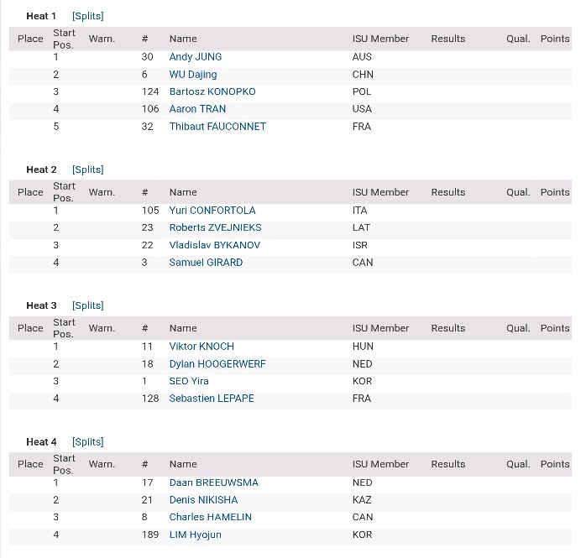Viewport: 586px width, 558px height.
Task: Select the Daan BREEUWSMA link
Action: pyautogui.click(x=214, y=482)
